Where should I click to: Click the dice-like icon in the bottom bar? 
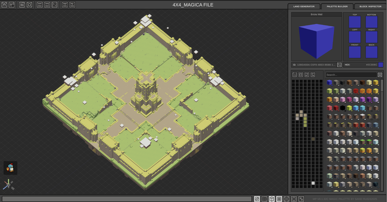point(257,199)
